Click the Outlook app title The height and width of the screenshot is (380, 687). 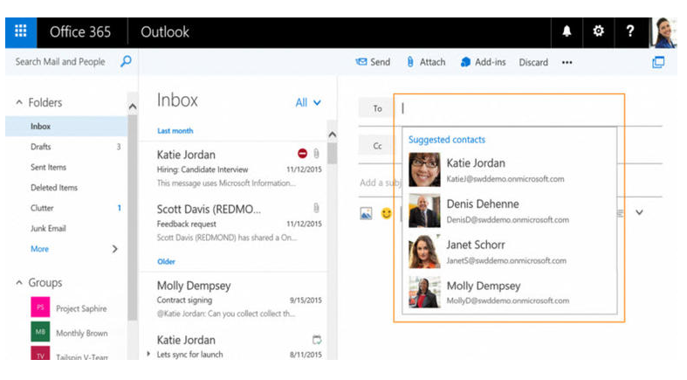[165, 32]
